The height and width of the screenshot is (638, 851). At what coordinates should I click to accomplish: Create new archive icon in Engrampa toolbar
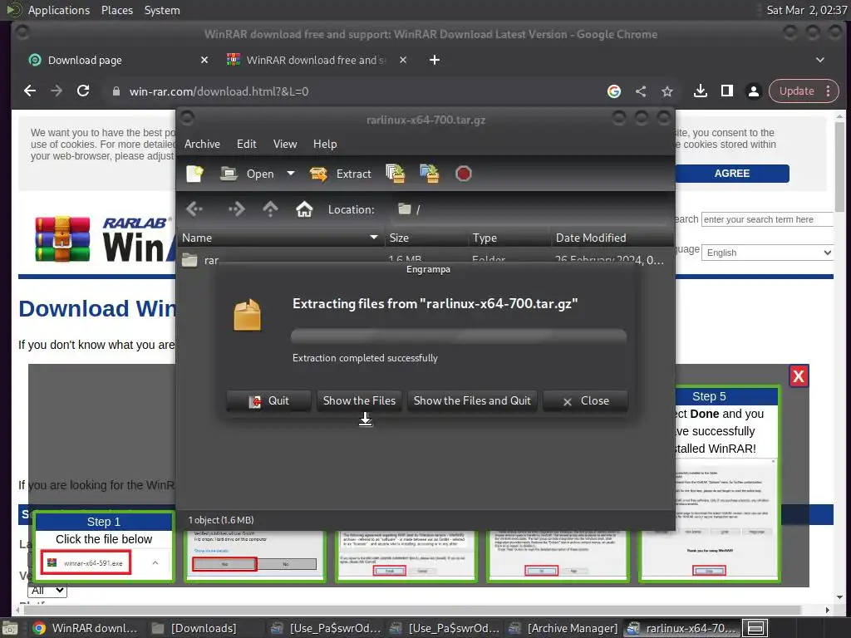[x=194, y=174]
